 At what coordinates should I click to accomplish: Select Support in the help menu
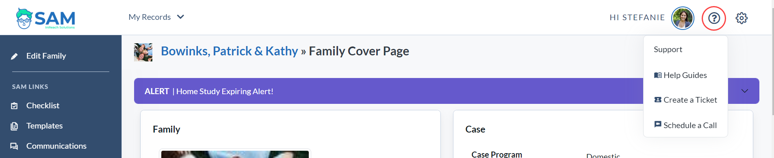668,49
